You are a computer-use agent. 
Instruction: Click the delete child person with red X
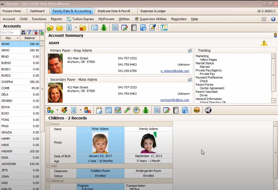point(88,110)
